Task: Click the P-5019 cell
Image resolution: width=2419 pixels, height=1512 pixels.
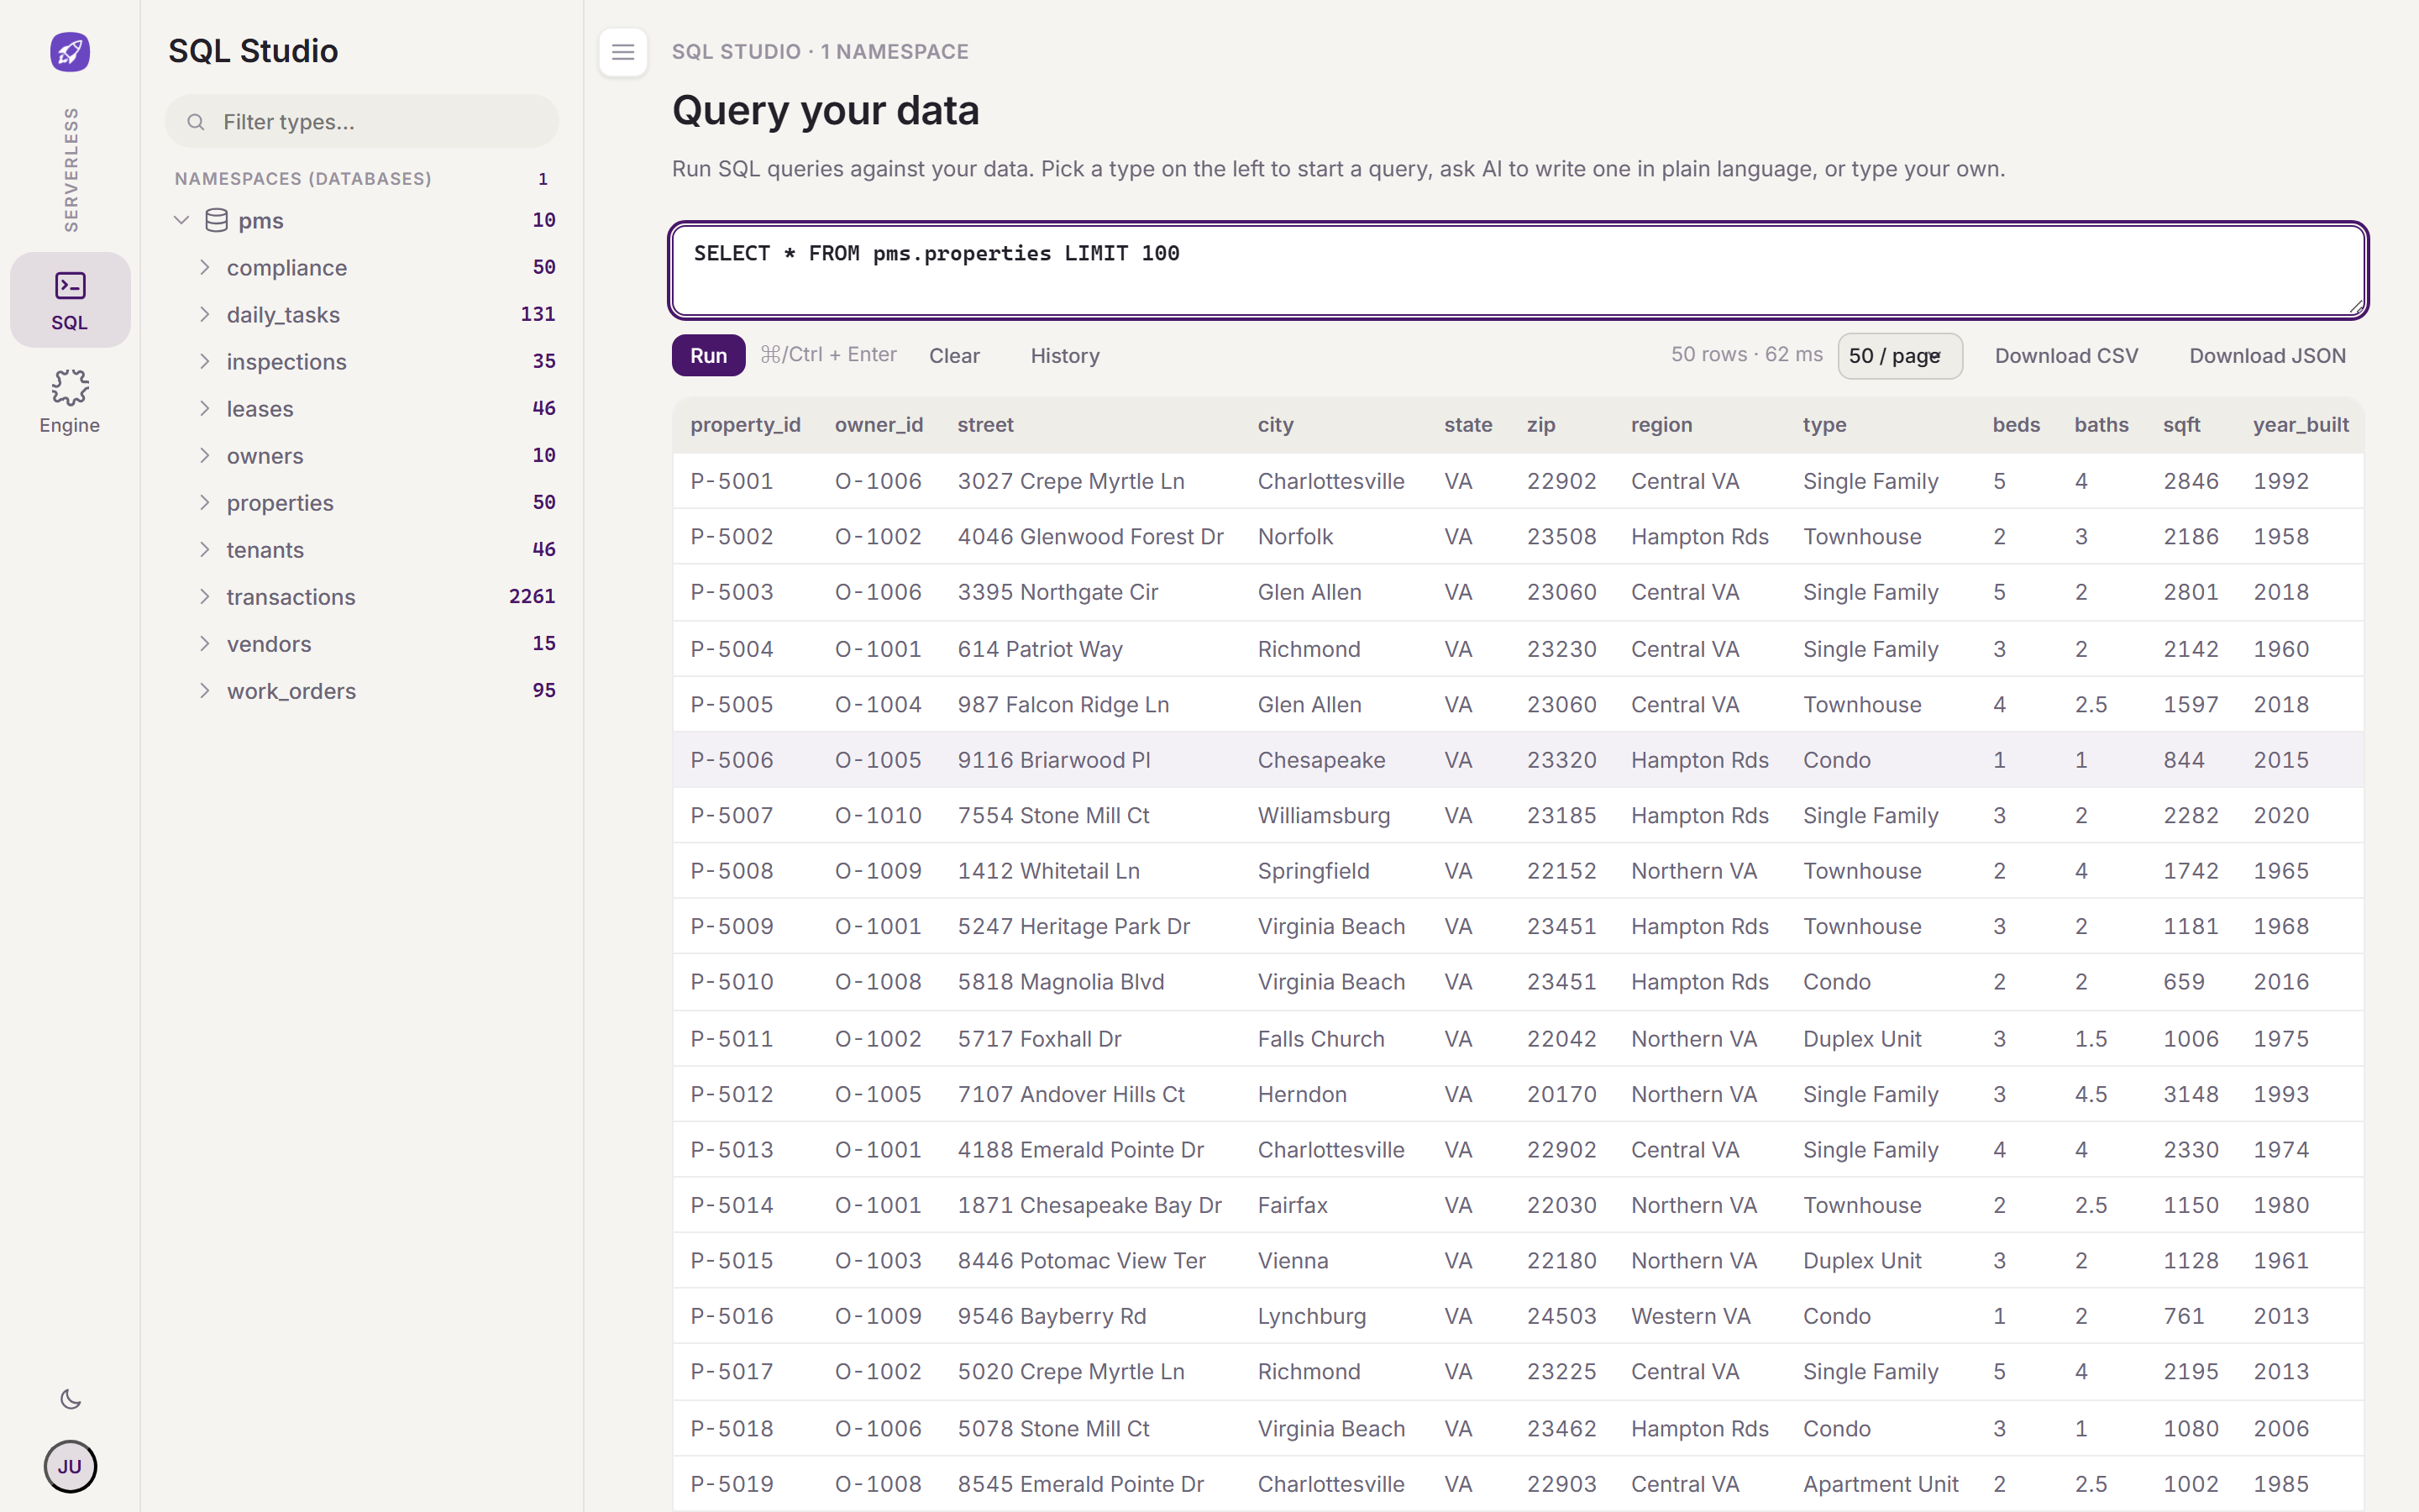Action: coord(732,1484)
